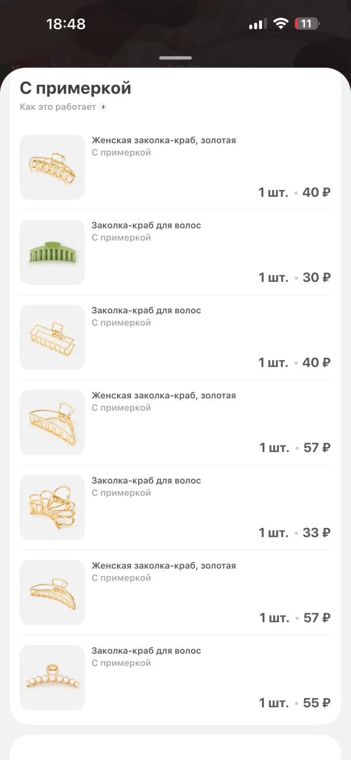The image size is (351, 760).
Task: Tap the 'С примеркой' heading
Action: [x=75, y=88]
